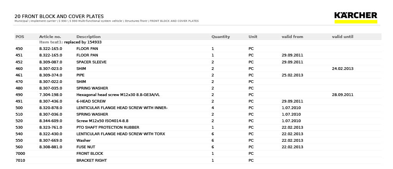
Task: Click the 'replaced by 154933' item text
Action: coord(83,42)
